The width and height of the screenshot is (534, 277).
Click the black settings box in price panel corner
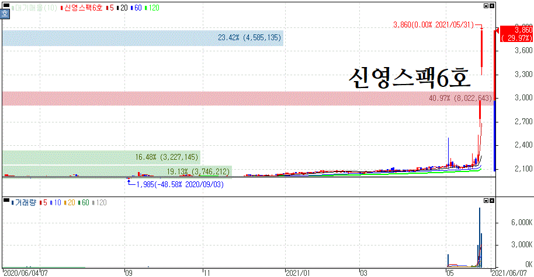point(6,5)
